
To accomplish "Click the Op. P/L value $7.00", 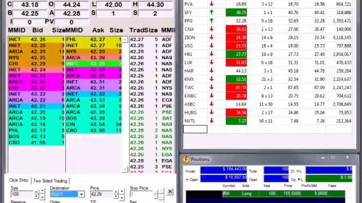I will pyautogui.click(x=329, y=178).
